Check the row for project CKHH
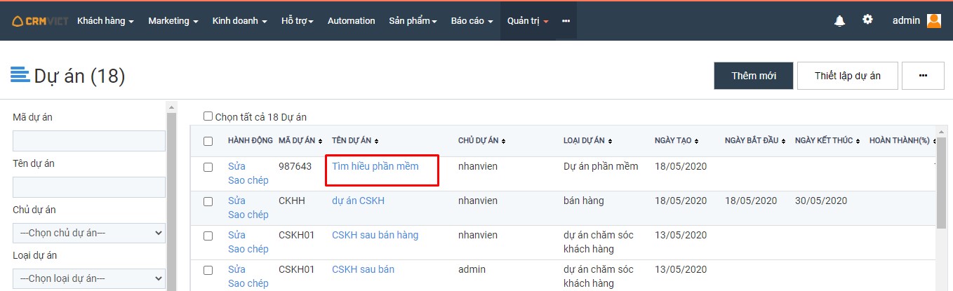Screen dimensions: 953x291 pyautogui.click(x=208, y=201)
